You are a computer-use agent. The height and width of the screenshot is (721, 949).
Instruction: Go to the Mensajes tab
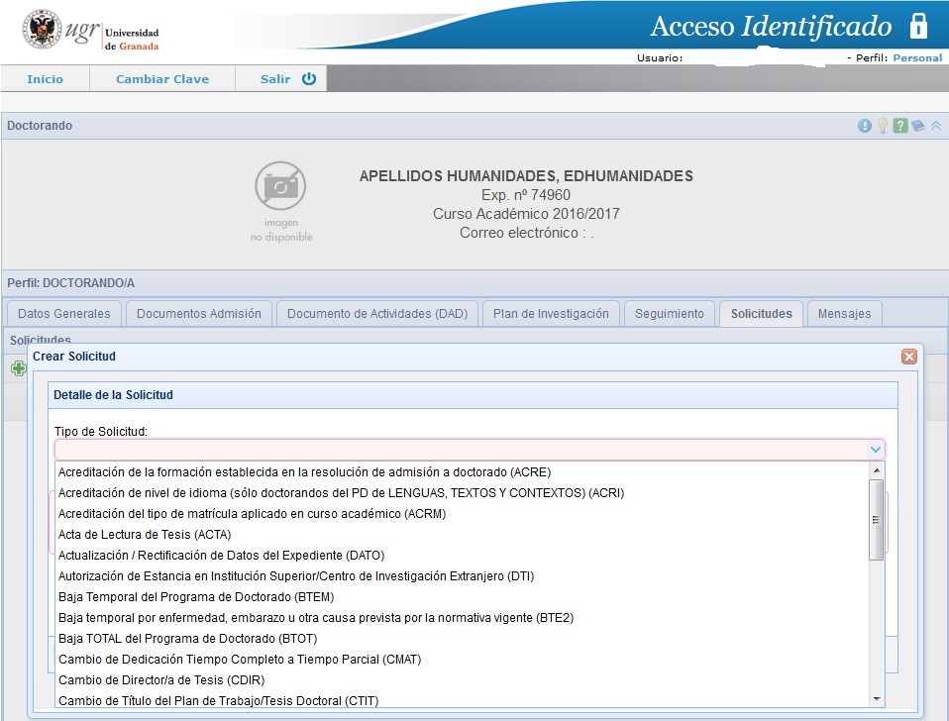844,314
